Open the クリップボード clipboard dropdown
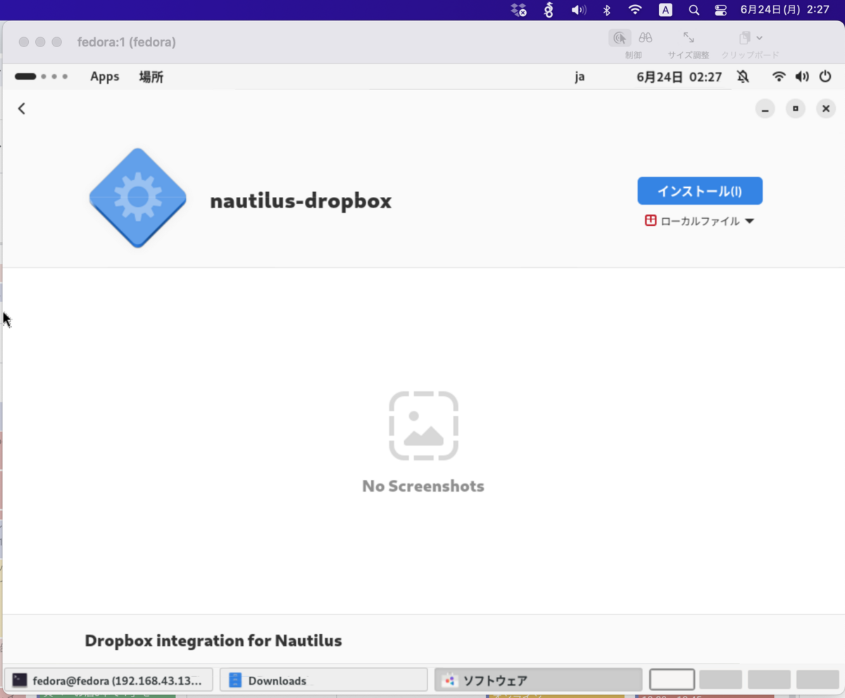The width and height of the screenshot is (845, 698). [x=751, y=38]
